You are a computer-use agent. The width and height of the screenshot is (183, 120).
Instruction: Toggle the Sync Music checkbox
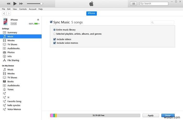coord(51,22)
